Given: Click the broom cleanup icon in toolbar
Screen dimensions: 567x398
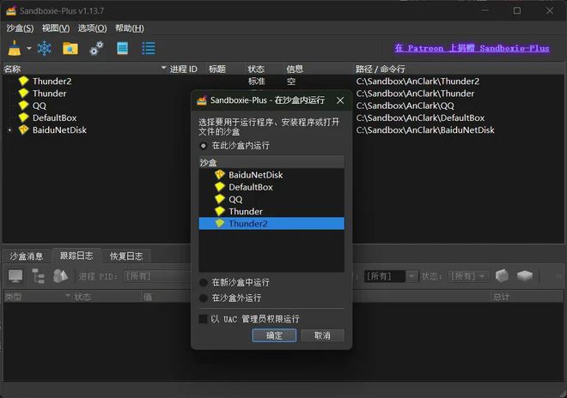Looking at the screenshot, I should point(15,48).
